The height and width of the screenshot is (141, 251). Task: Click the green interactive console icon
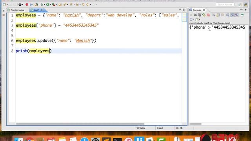pyautogui.click(x=242, y=15)
